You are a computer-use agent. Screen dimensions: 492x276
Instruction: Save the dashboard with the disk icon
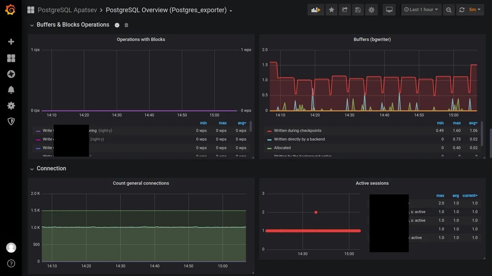358,10
